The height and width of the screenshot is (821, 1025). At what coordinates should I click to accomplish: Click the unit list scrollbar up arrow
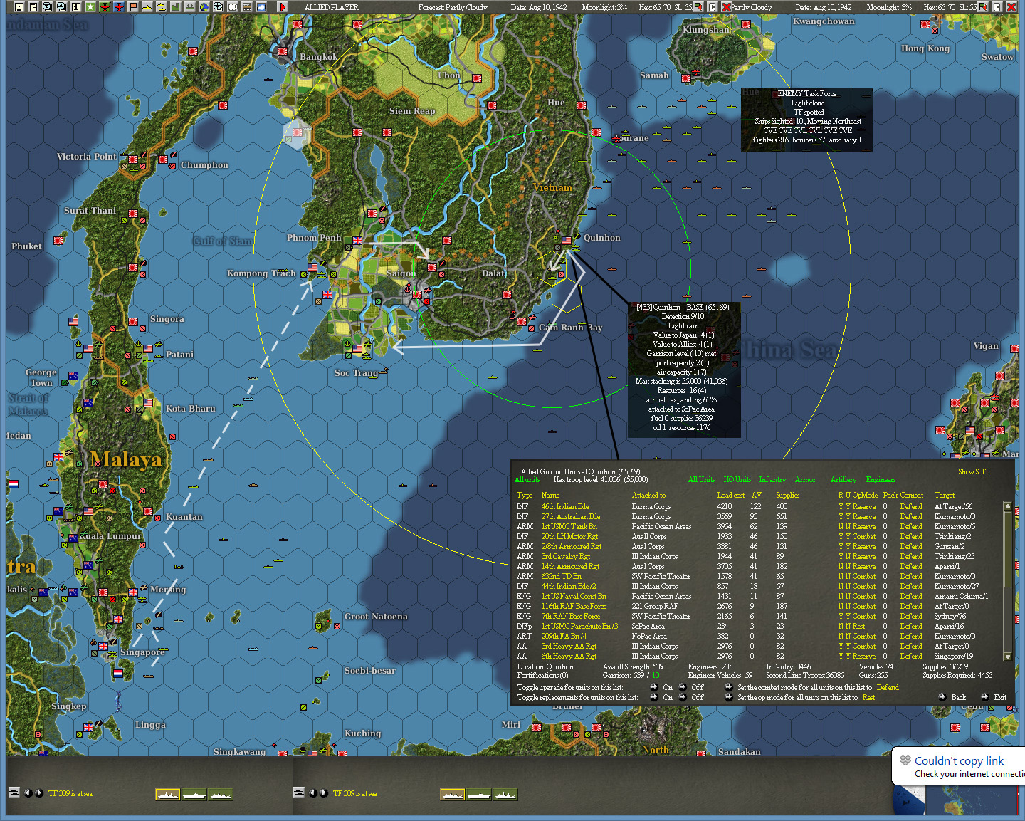coord(1007,506)
